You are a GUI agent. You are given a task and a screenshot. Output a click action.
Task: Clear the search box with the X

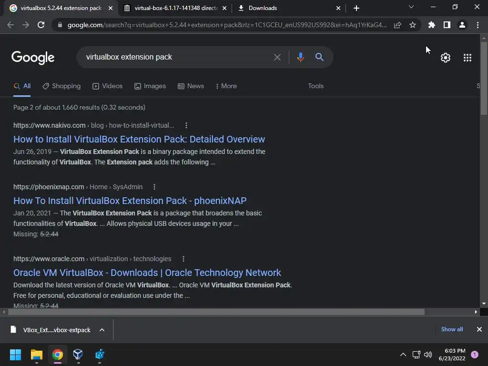point(277,57)
